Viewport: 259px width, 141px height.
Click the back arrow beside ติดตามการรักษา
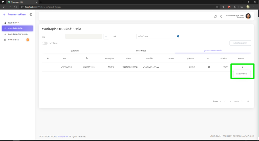coord(4,15)
